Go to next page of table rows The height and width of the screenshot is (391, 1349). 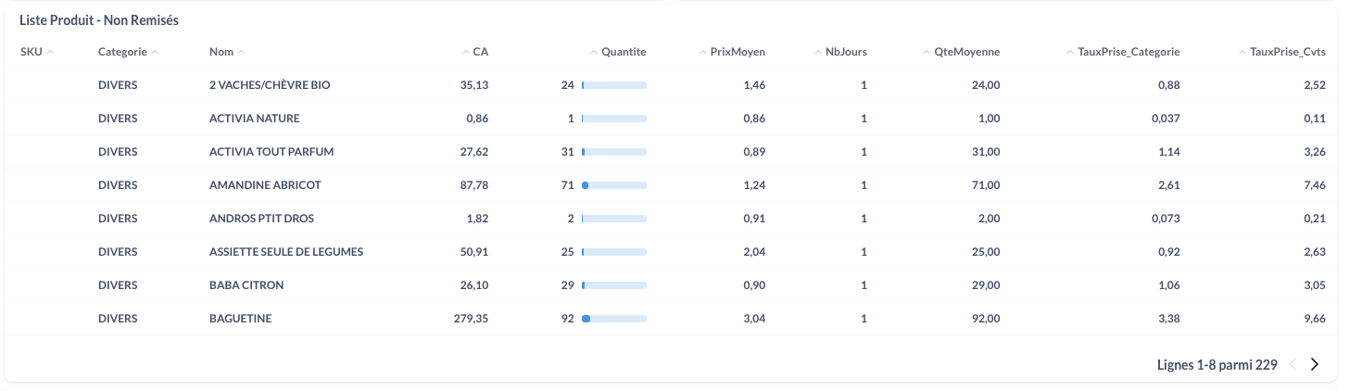[x=1314, y=365]
